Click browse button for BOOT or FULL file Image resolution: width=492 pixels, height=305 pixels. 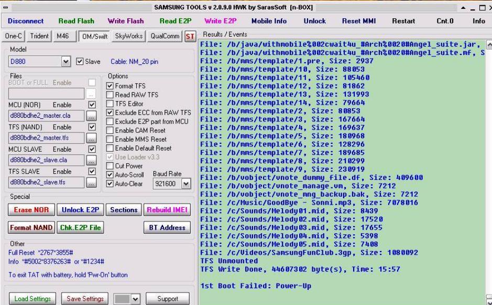(91, 94)
